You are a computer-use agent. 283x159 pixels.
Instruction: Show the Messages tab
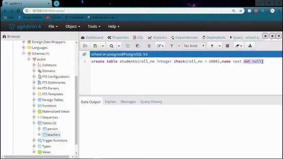coord(128,102)
